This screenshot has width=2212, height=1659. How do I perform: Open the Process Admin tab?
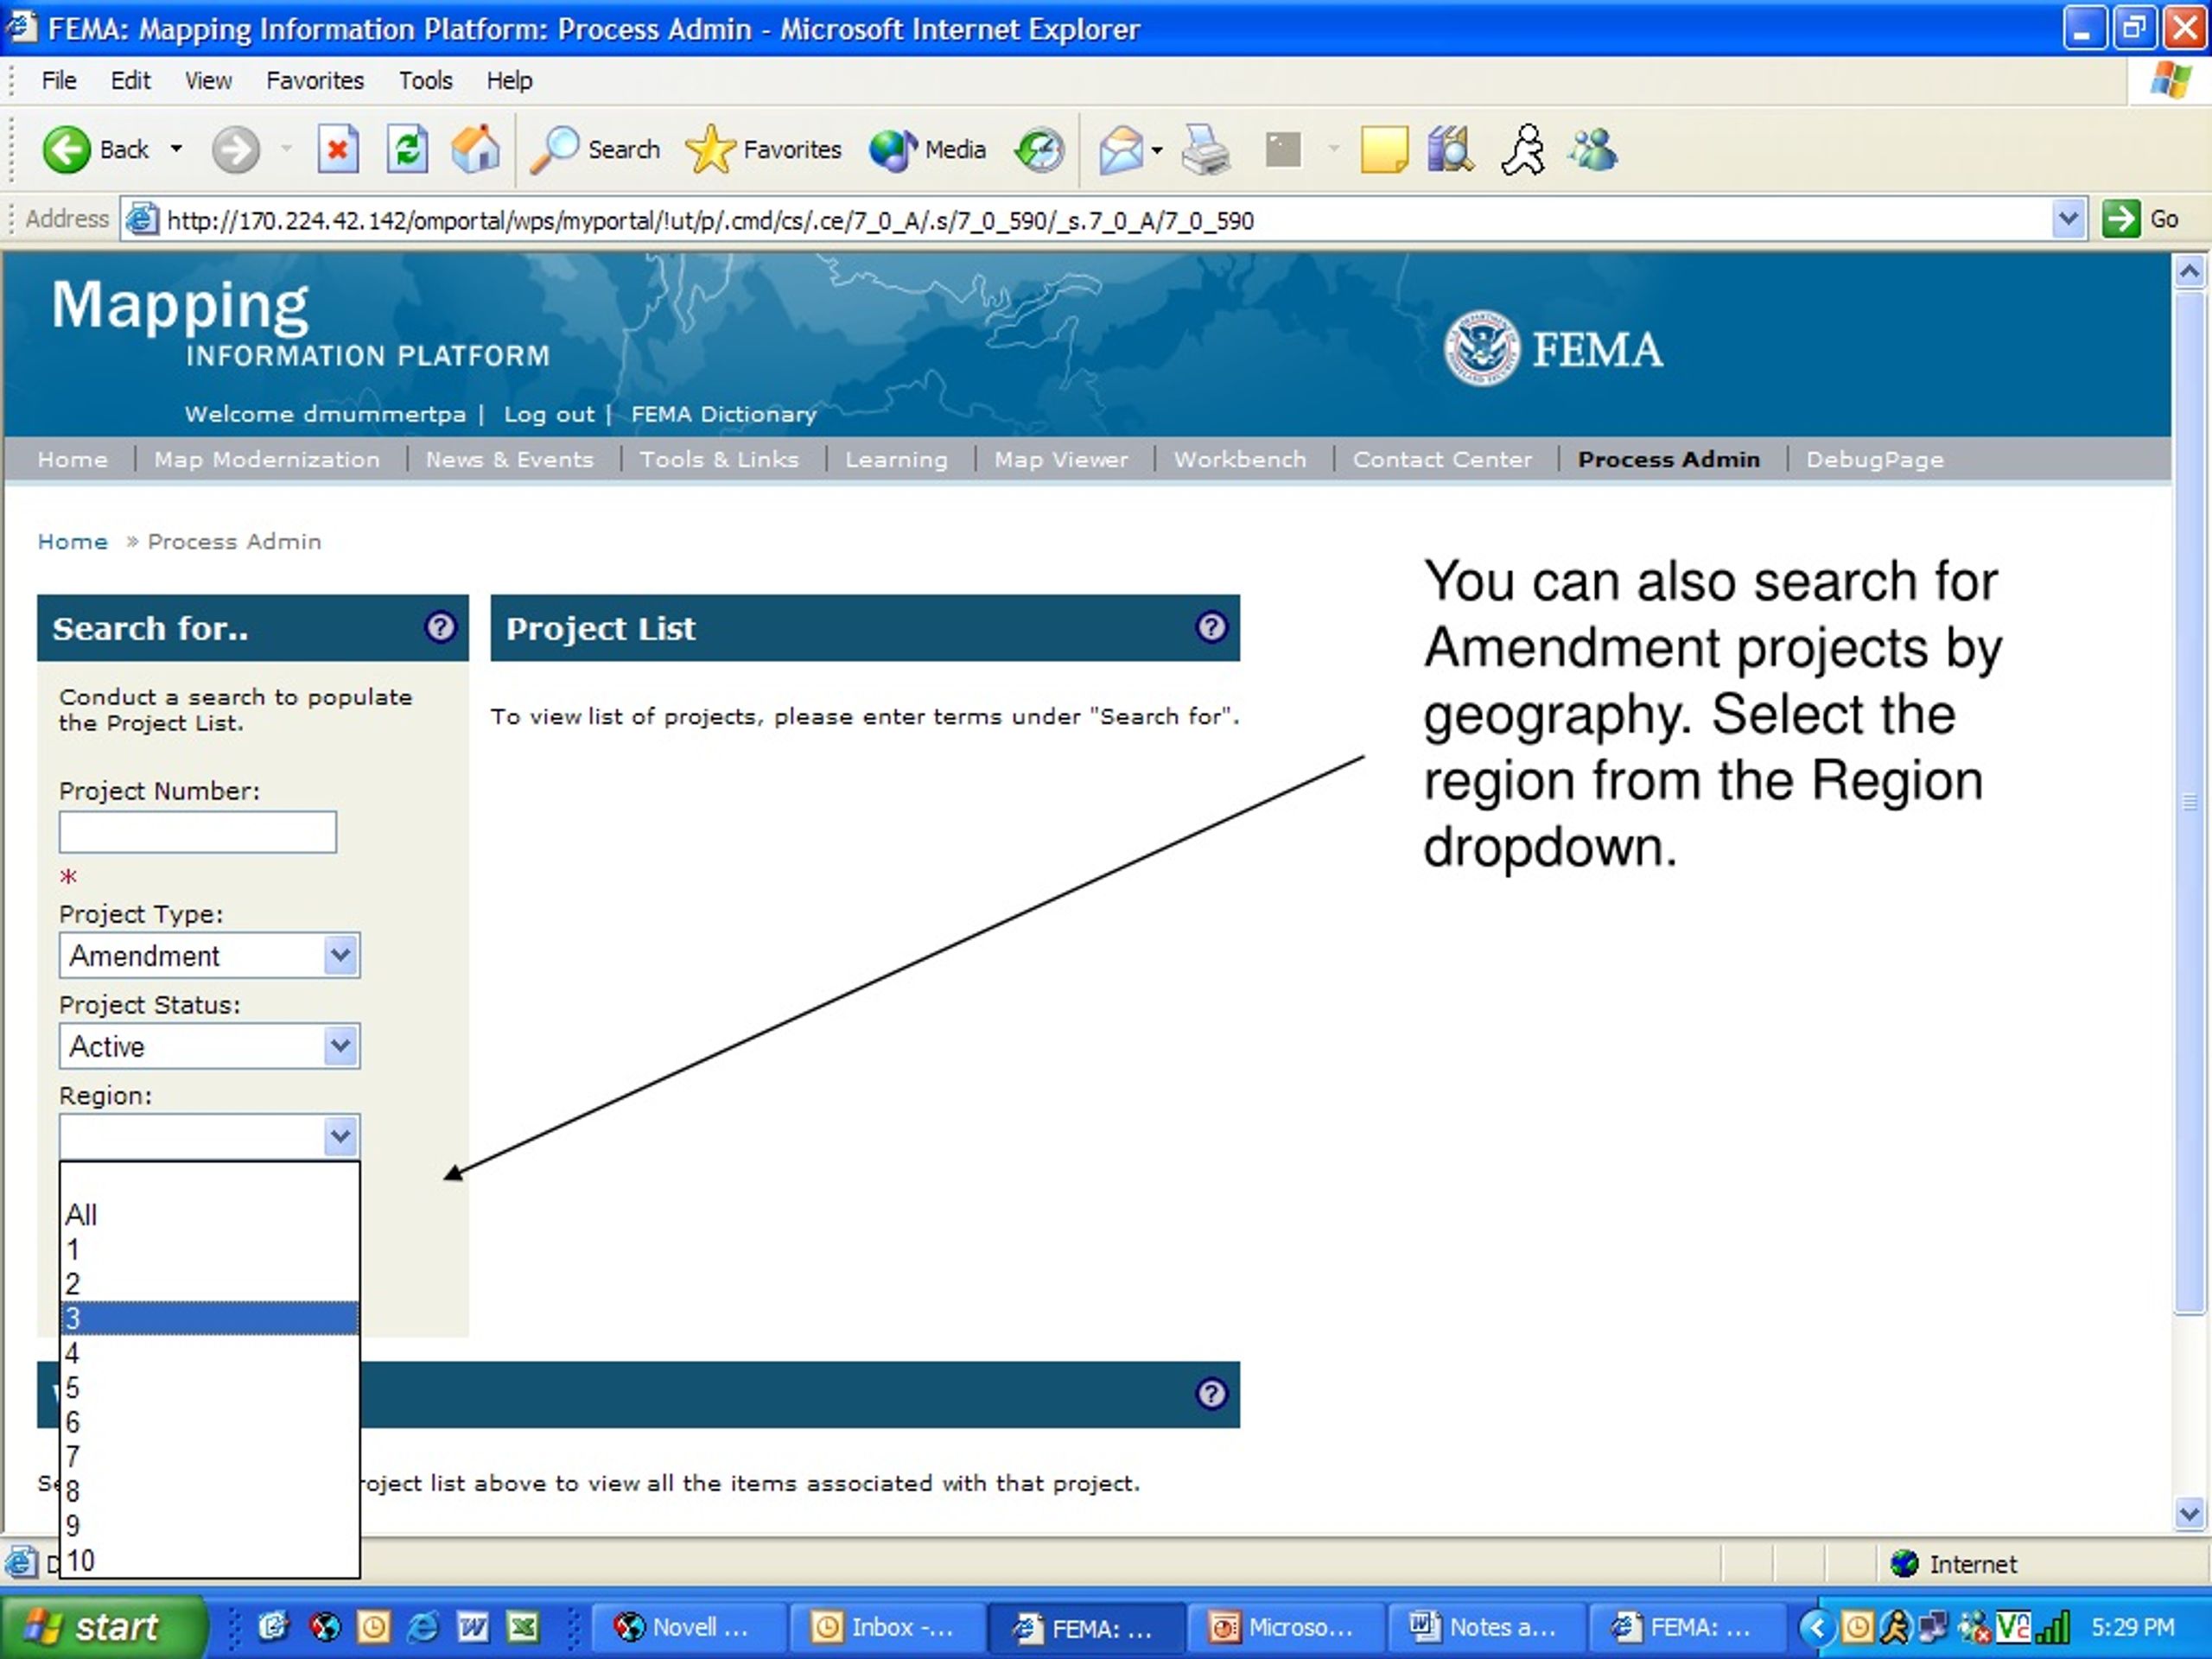coord(1668,459)
